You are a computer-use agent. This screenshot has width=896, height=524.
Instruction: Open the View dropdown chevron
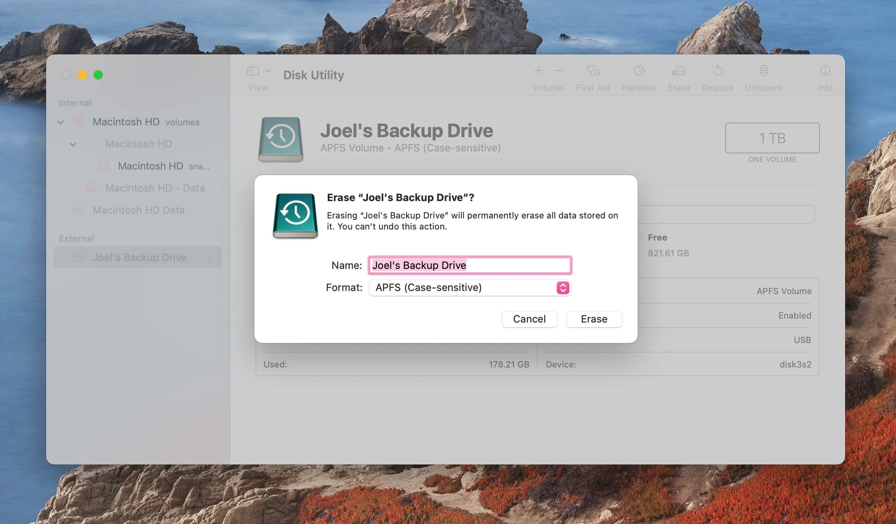(268, 71)
